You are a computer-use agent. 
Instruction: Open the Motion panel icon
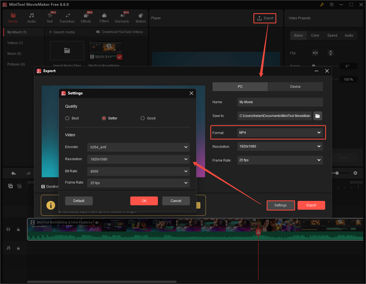(140, 15)
